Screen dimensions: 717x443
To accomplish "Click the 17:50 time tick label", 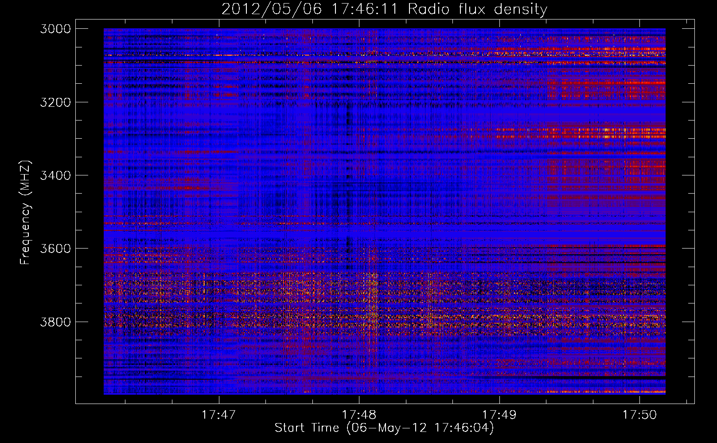I will pyautogui.click(x=639, y=415).
